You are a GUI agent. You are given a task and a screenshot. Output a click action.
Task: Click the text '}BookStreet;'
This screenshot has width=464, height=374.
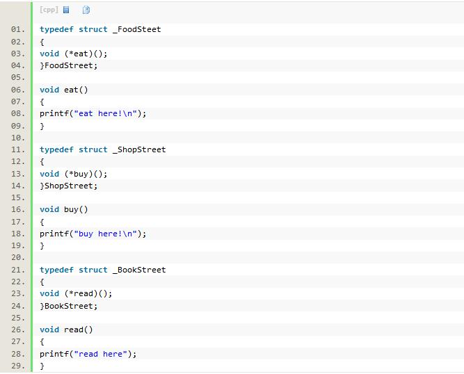69,306
